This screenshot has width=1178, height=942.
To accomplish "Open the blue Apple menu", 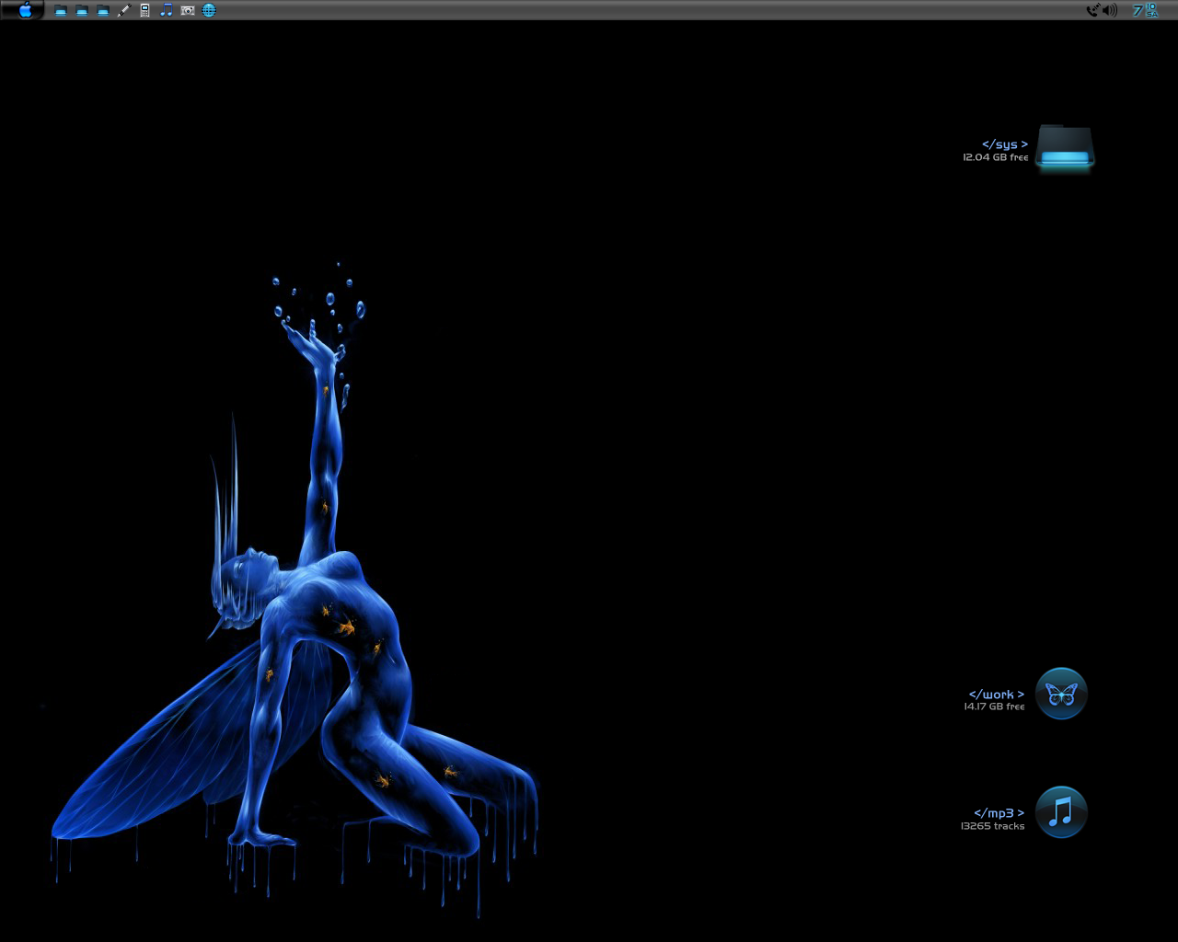I will click(25, 10).
